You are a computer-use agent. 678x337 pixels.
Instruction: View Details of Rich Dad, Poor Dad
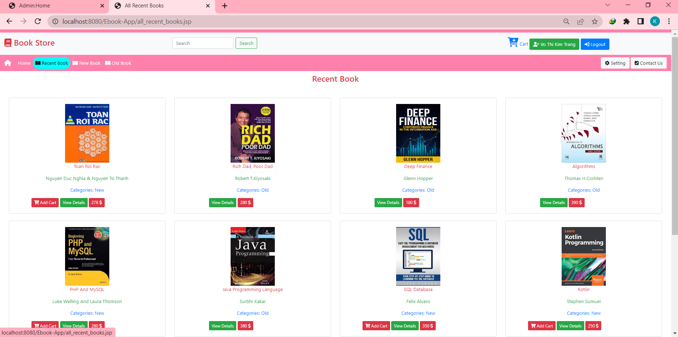click(222, 203)
